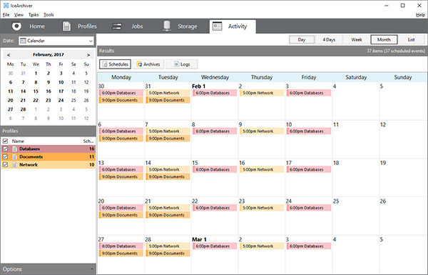Viewport: 428px width, 275px height.
Task: Open the 5:00pm Network event on Thursday 9
Action: pyautogui.click(x=262, y=131)
